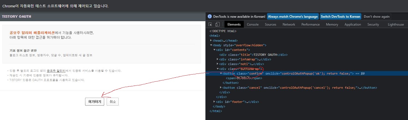Viewport: 408px width, 120px height.
Task: Collapse the div id contents node
Action: 214,50
